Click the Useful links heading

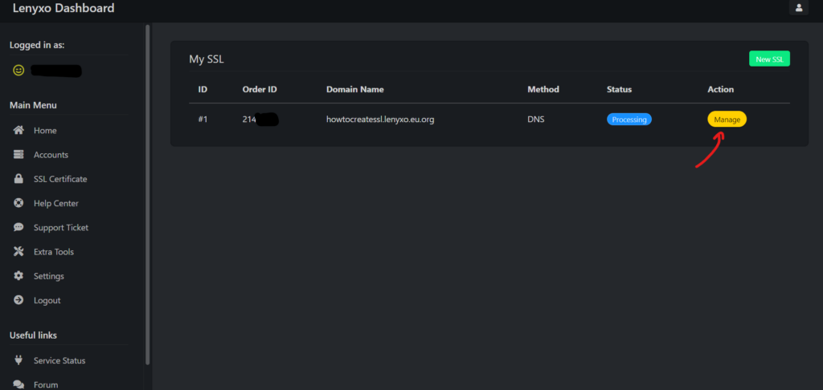pos(33,335)
